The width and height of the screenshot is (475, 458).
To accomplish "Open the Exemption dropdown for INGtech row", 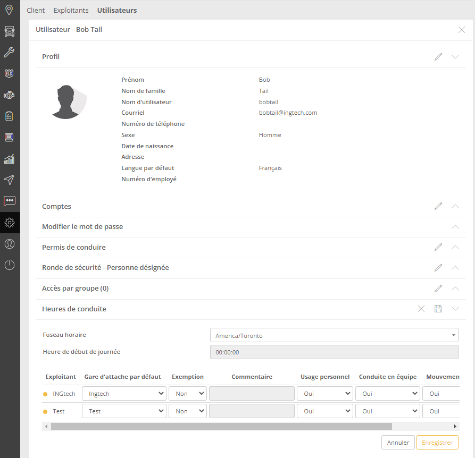I will [187, 394].
